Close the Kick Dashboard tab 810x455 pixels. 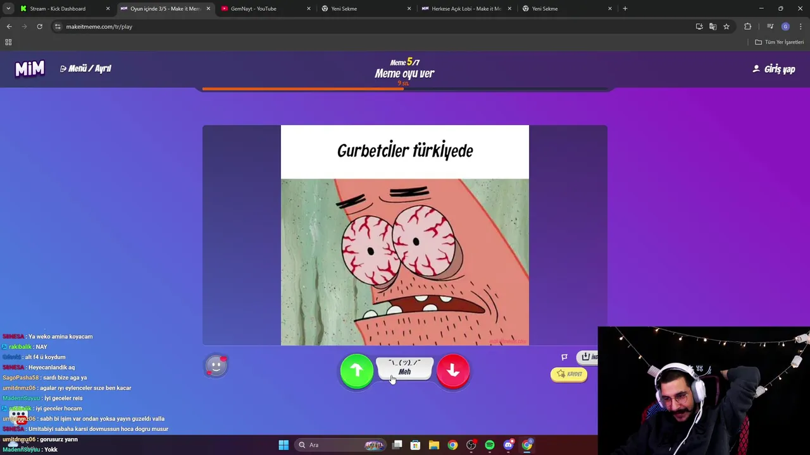click(x=108, y=9)
